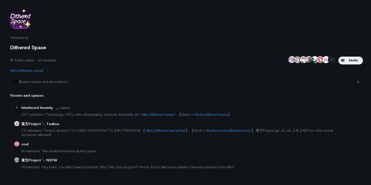
Task: Clear the search field with the X
Action: [x=358, y=82]
